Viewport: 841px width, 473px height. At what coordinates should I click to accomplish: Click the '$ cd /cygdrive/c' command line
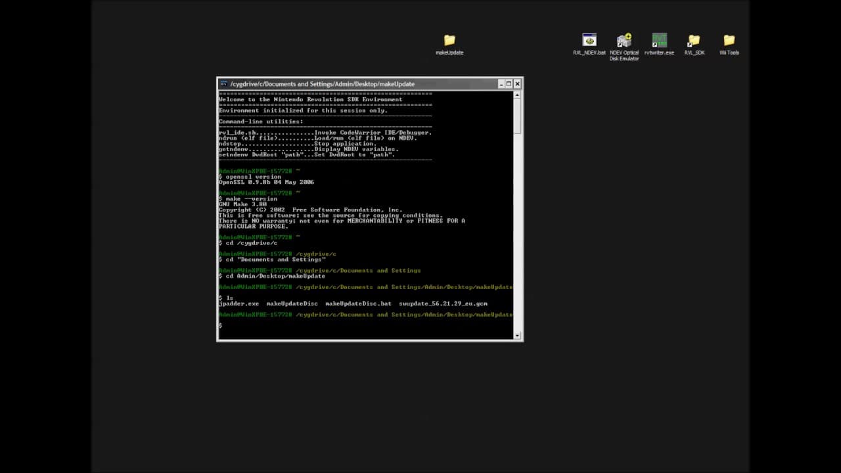click(x=248, y=243)
